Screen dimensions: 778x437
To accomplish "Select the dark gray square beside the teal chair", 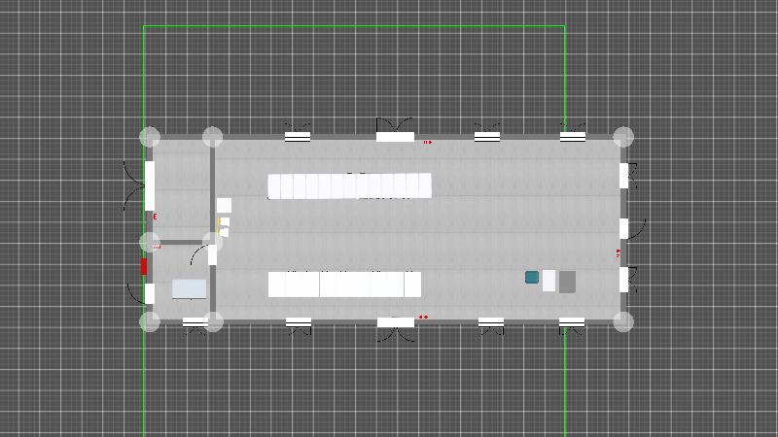I will pos(567,282).
